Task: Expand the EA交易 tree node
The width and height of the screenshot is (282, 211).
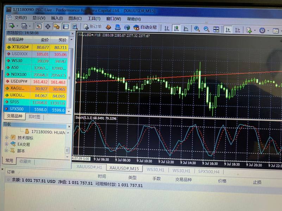Action: [x=7, y=144]
